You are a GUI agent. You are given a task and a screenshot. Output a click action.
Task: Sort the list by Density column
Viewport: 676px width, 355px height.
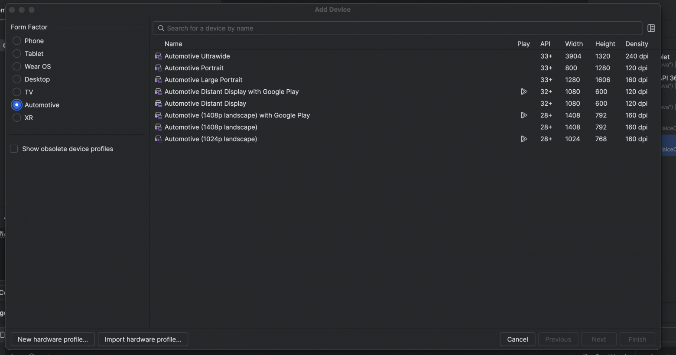pos(637,44)
